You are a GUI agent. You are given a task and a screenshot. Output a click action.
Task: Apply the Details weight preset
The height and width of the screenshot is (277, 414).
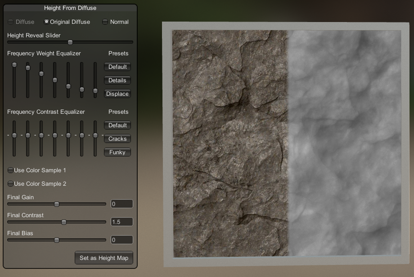tap(117, 80)
